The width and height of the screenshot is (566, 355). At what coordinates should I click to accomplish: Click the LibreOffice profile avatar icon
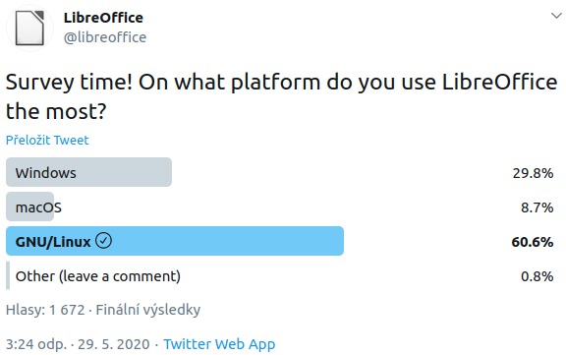pyautogui.click(x=29, y=29)
